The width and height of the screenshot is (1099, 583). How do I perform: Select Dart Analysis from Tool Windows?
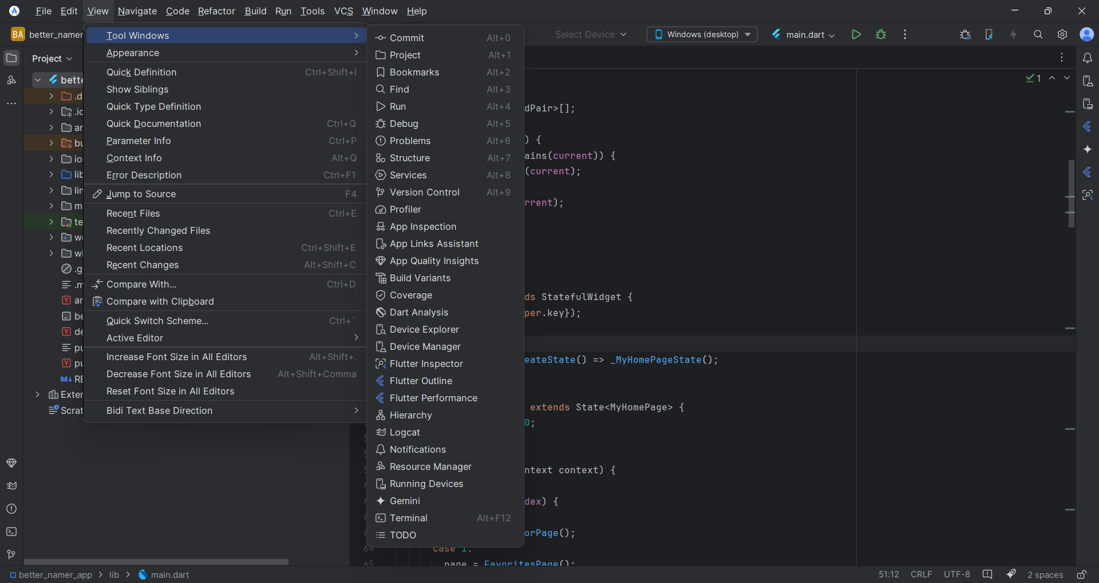point(418,312)
